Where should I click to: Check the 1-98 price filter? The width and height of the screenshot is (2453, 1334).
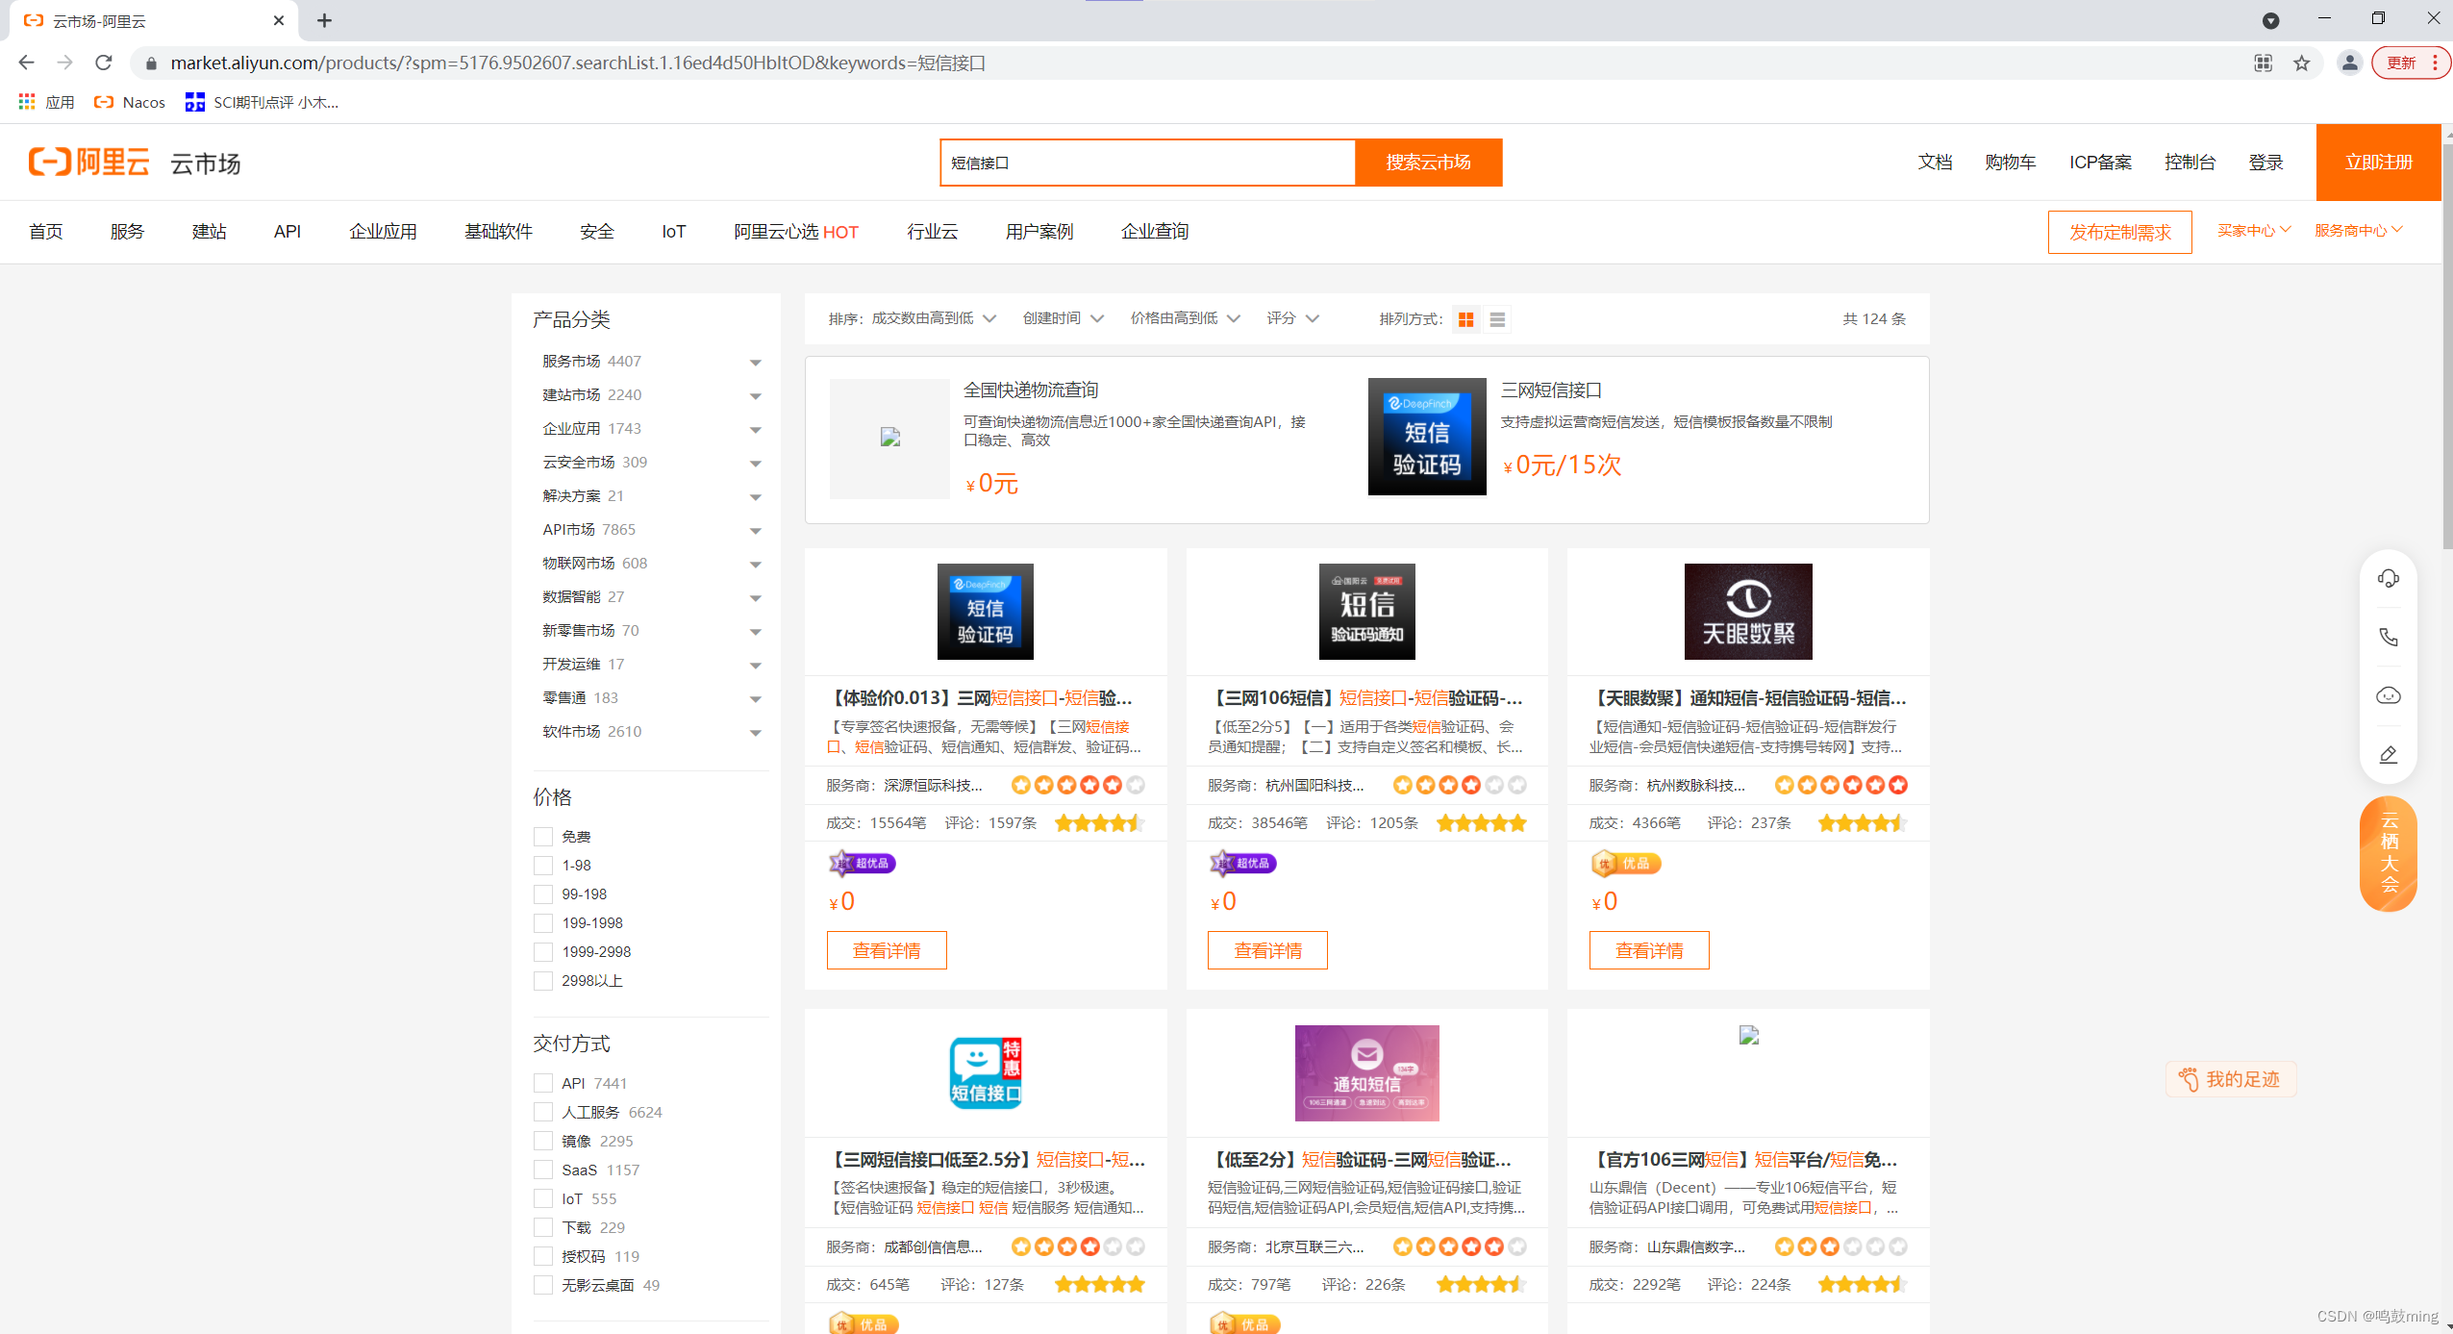(543, 866)
